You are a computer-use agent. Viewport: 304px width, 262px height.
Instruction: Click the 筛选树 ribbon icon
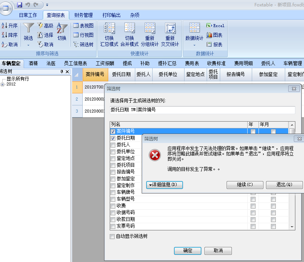point(76,44)
